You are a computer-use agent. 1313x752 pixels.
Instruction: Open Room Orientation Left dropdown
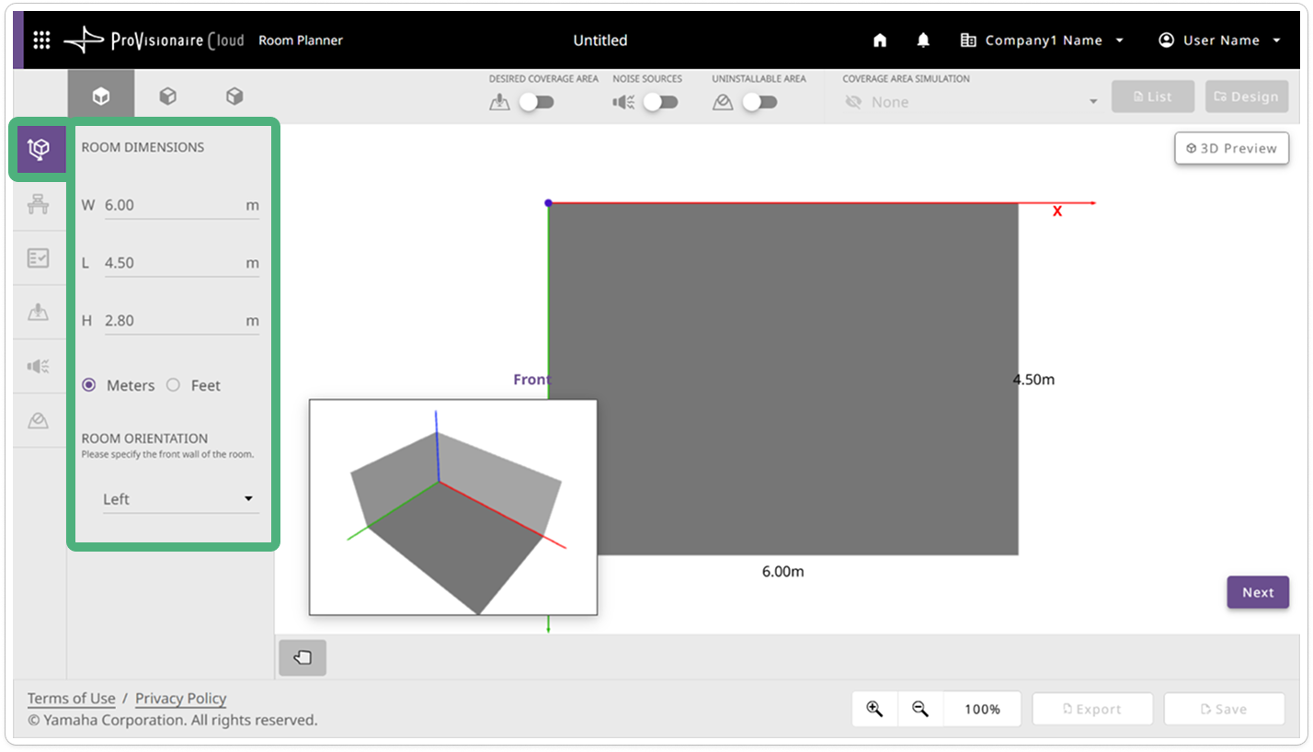pos(181,499)
